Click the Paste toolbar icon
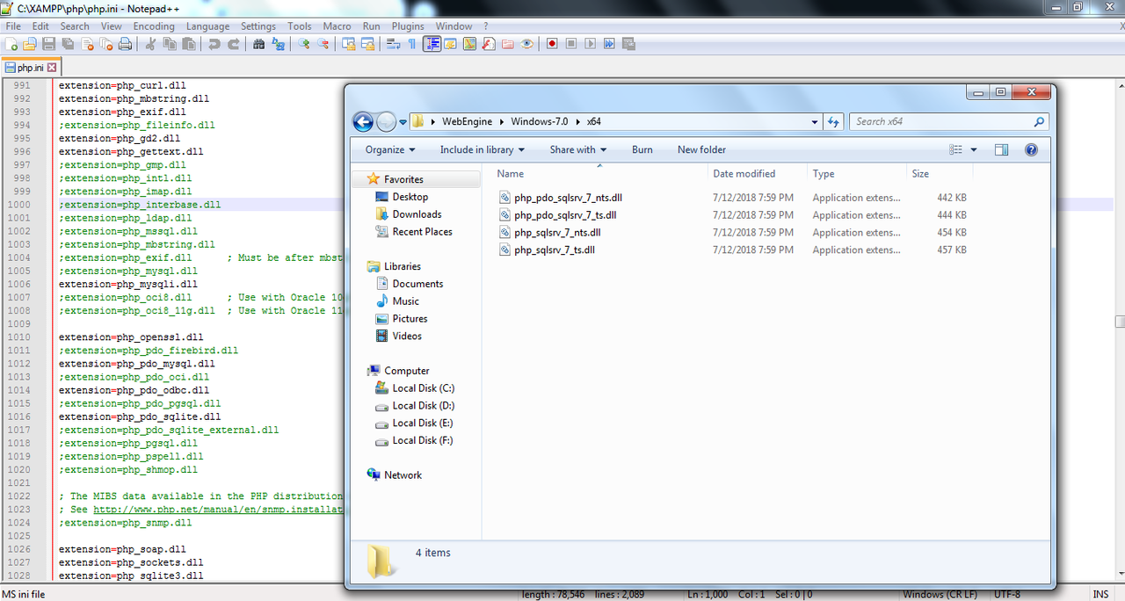 click(x=188, y=44)
